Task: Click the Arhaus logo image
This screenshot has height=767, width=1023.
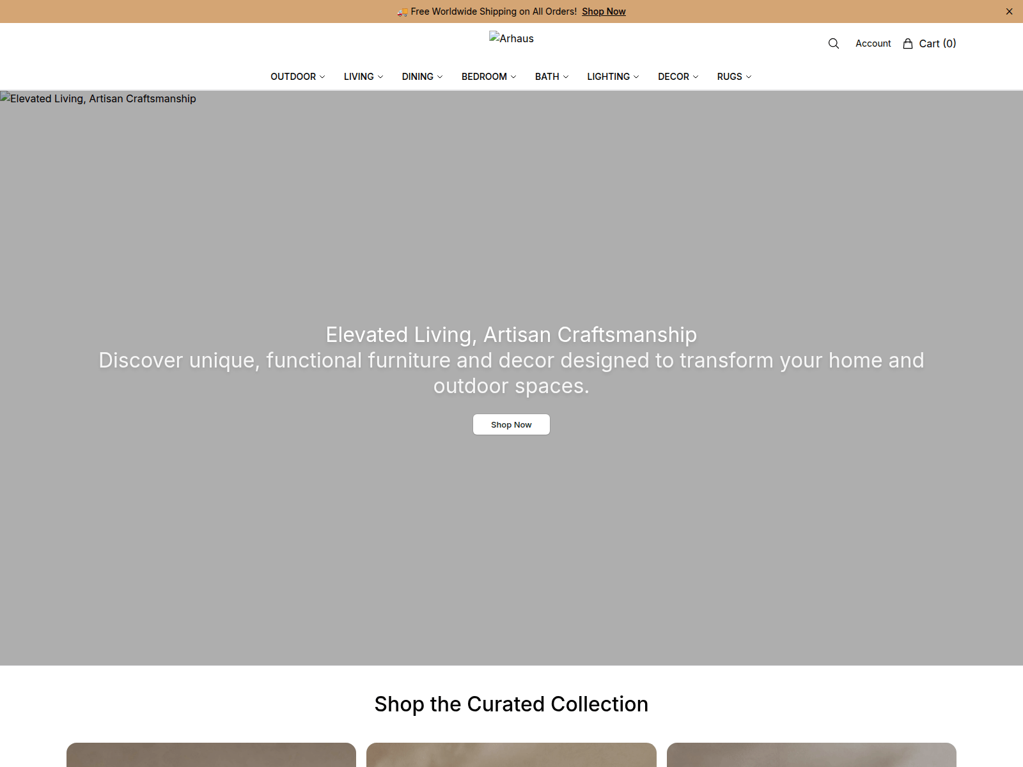Action: [511, 38]
